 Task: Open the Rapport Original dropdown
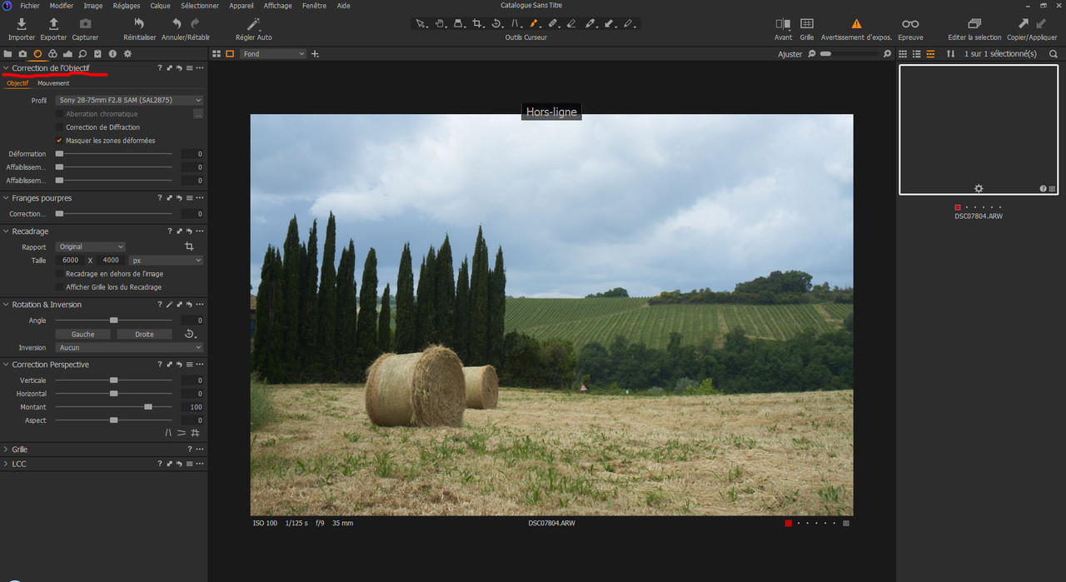pos(90,247)
